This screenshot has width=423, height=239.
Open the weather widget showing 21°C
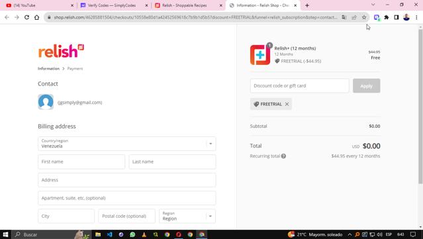pos(315,234)
